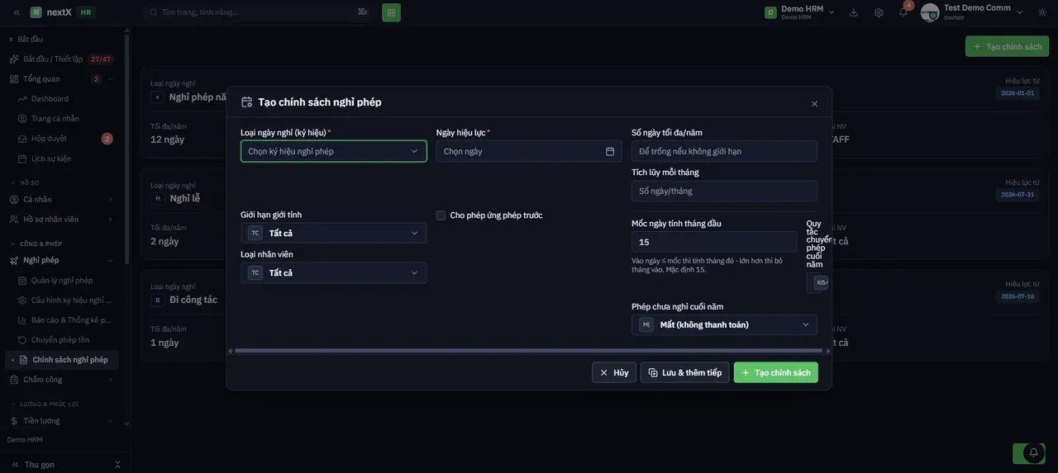Click Tạo chính sách button in dialog footer
This screenshot has width=1058, height=473.
[x=776, y=372]
